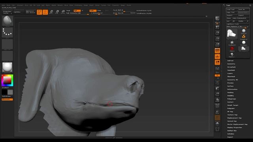Click the Rotate view icon in right shelf
Viewport: 253px width, 142px height.
click(x=217, y=100)
